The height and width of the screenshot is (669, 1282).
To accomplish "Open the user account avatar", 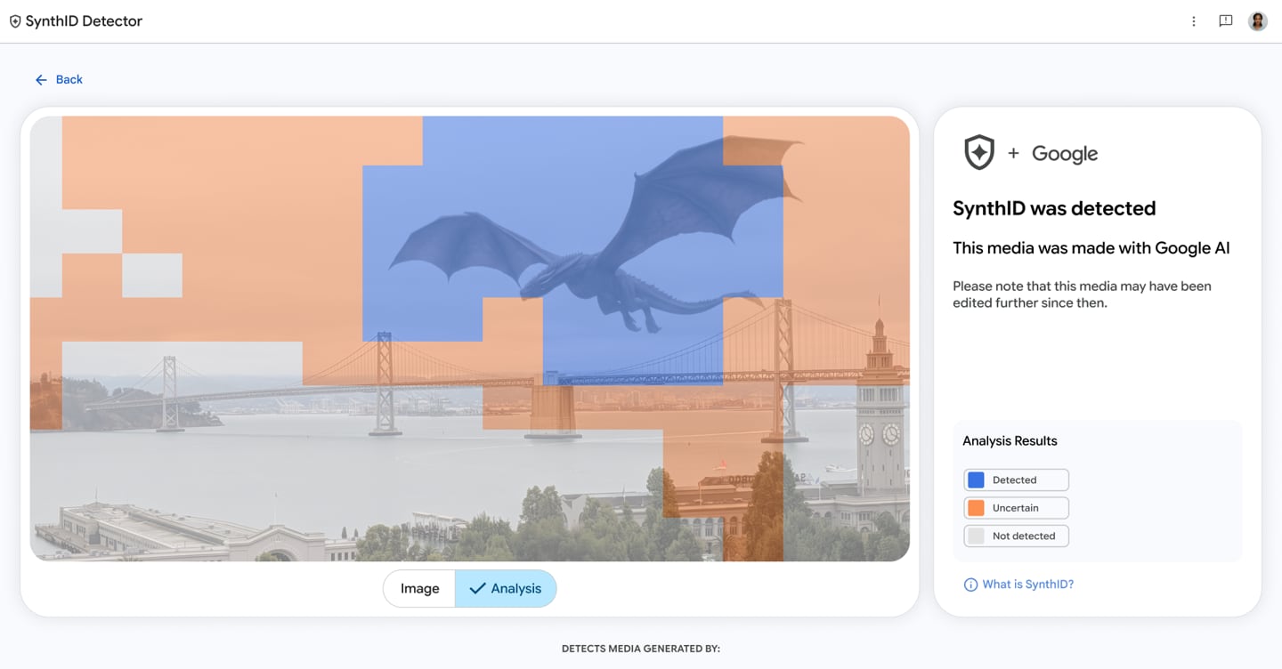I will coord(1258,21).
